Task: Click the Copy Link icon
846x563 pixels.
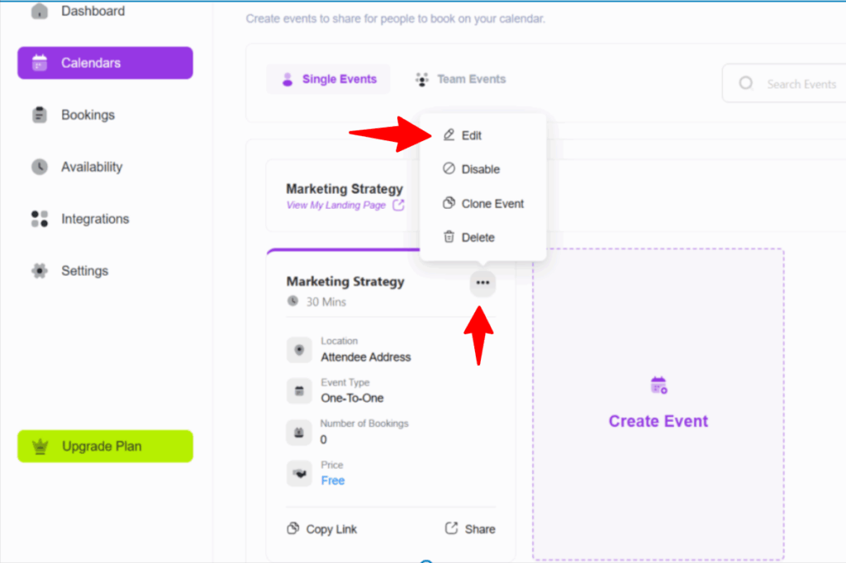Action: 293,529
